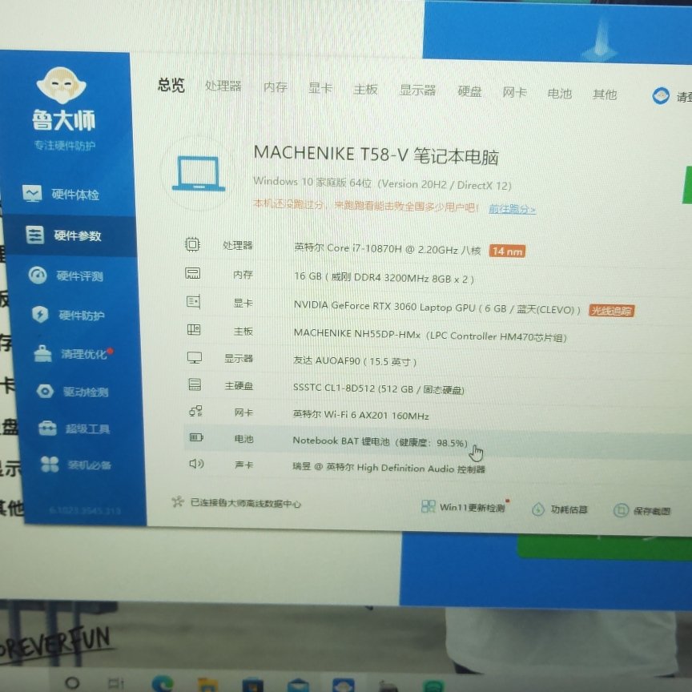Switch to the 主板 tab
Viewport: 692px width, 692px height.
tap(365, 89)
